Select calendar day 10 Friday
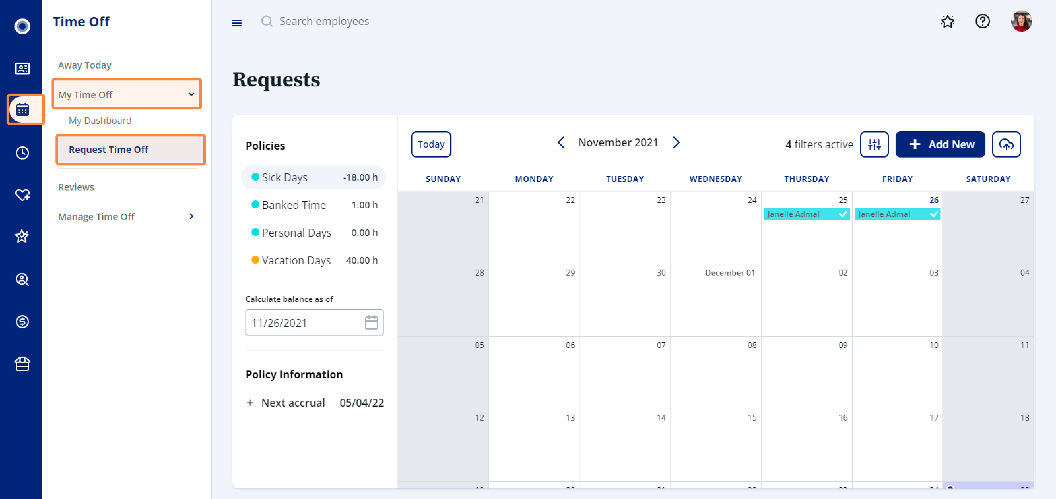Image resolution: width=1056 pixels, height=499 pixels. click(x=897, y=372)
